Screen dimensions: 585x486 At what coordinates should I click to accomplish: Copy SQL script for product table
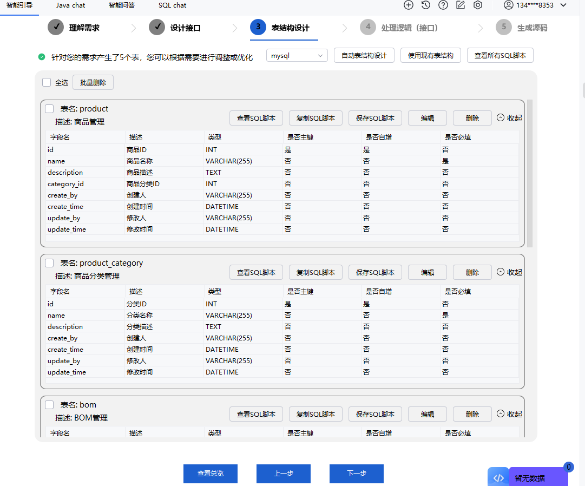[x=315, y=118]
